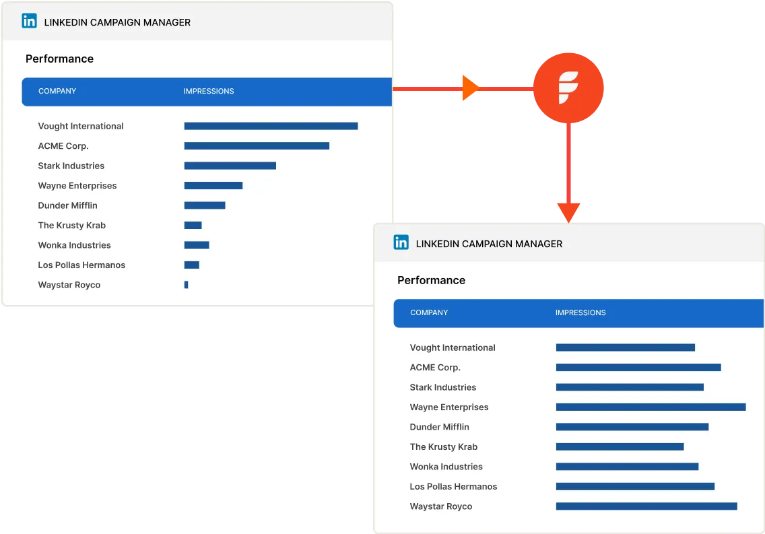
Task: Select Wonka Industries in upper-left panel
Action: [x=75, y=245]
